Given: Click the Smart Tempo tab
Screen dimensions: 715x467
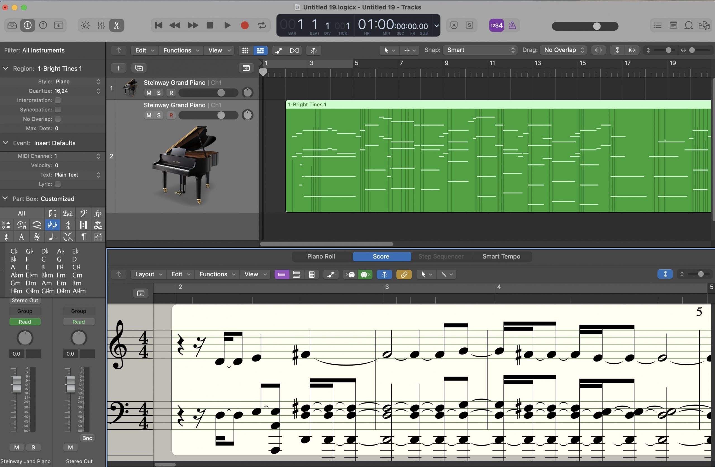Looking at the screenshot, I should click(x=501, y=257).
